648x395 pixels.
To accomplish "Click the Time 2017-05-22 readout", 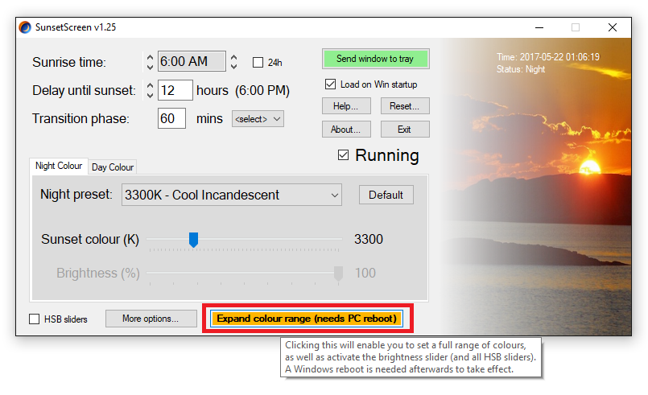I will click(x=548, y=57).
